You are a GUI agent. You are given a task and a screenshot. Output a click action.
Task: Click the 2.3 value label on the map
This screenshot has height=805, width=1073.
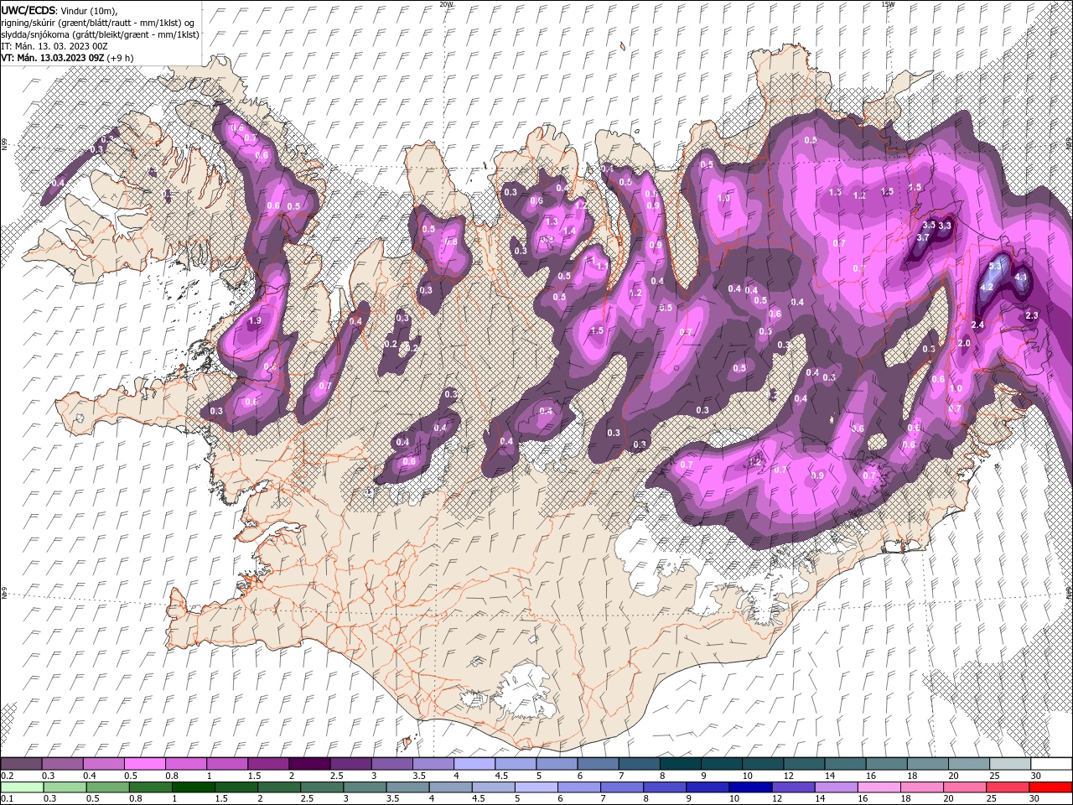[x=1032, y=315]
